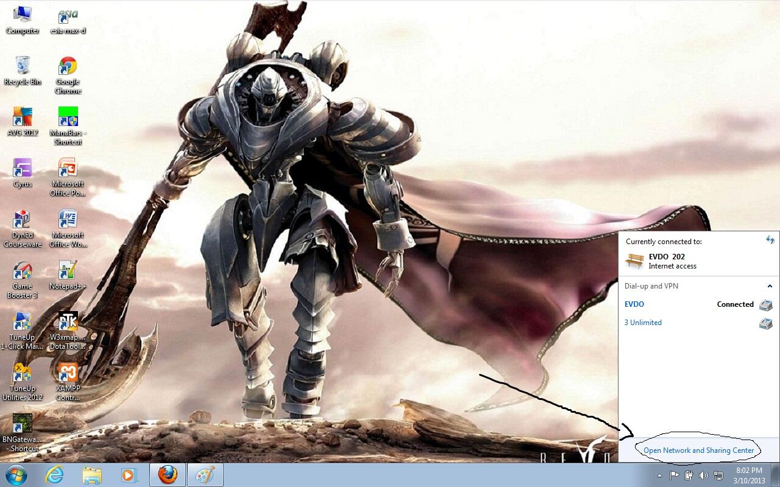Select the esia max-d desktop icon

coord(68,19)
